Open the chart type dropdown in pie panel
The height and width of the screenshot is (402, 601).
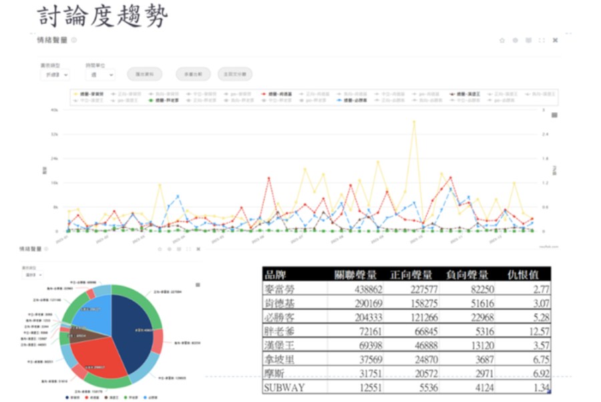click(33, 274)
